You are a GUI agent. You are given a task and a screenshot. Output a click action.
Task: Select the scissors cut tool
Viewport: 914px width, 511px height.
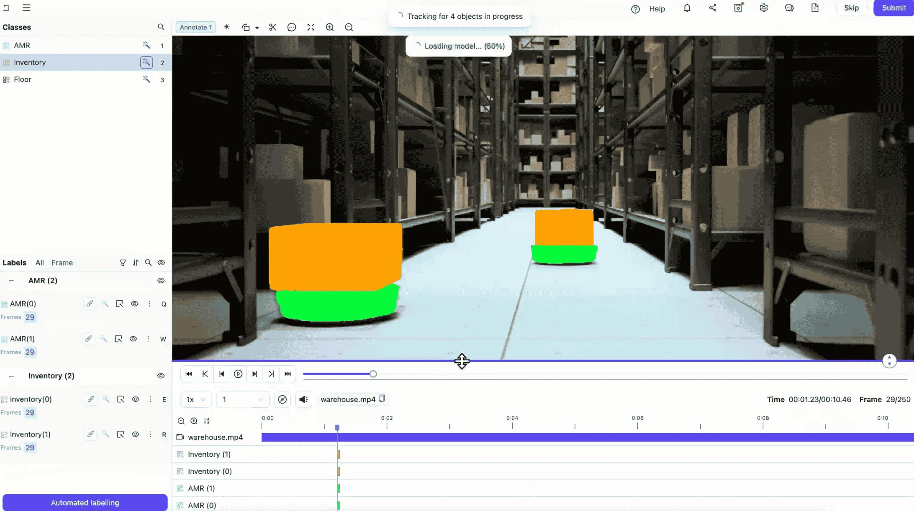[272, 27]
